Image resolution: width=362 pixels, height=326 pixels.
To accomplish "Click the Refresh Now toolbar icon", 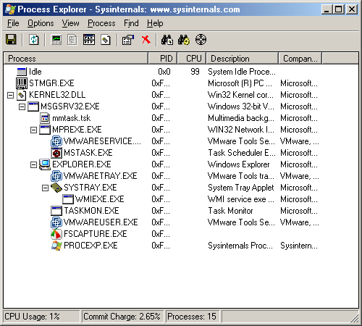I will [33, 40].
